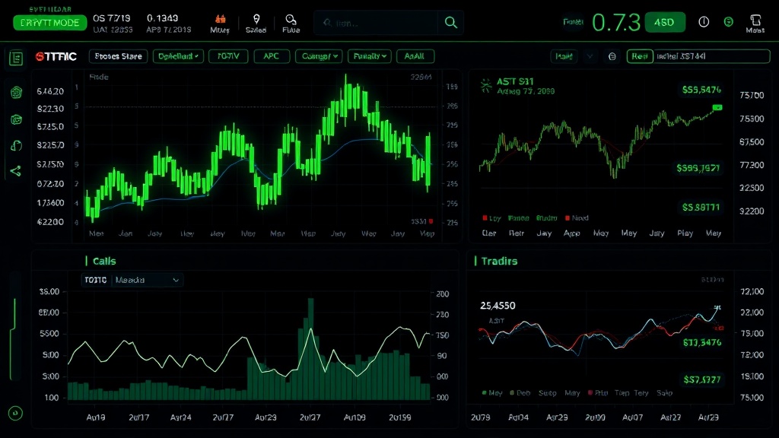
Task: Click the vertical green slider on the left
Action: [12, 339]
